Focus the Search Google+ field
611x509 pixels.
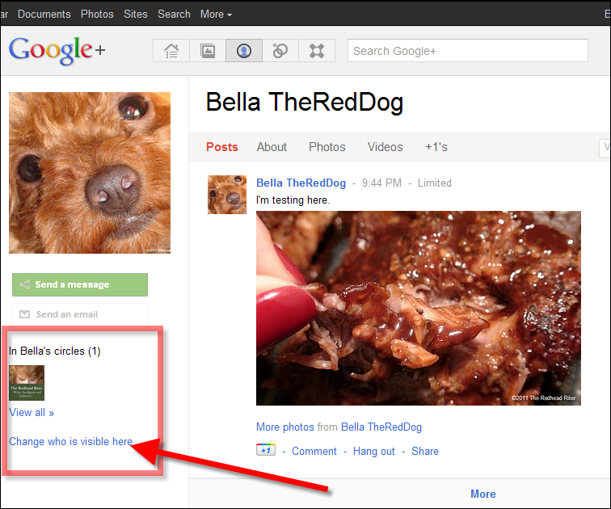468,51
